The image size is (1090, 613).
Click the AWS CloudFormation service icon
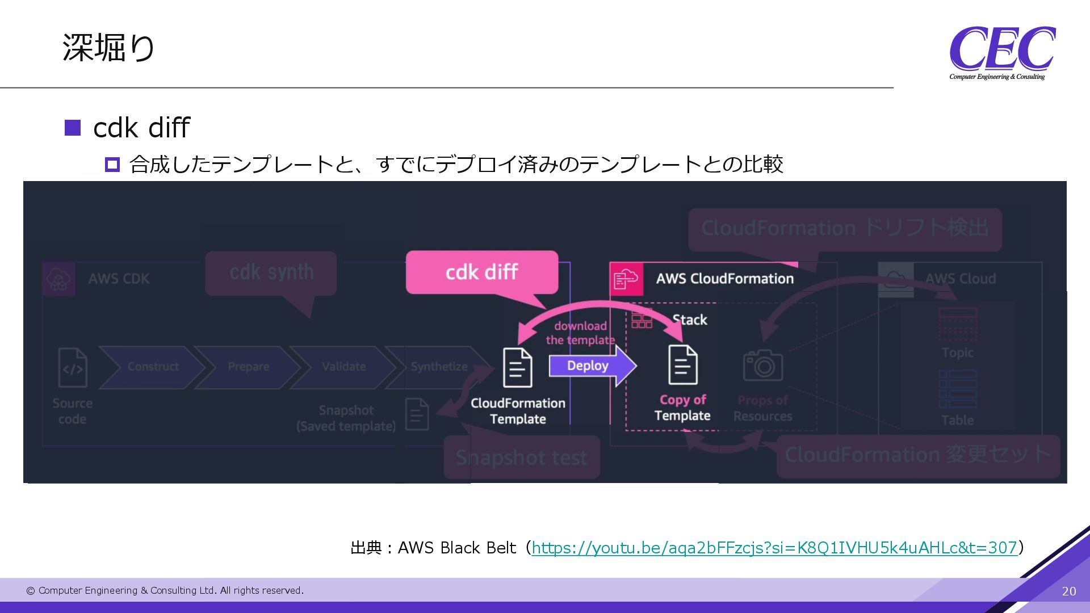pyautogui.click(x=626, y=279)
